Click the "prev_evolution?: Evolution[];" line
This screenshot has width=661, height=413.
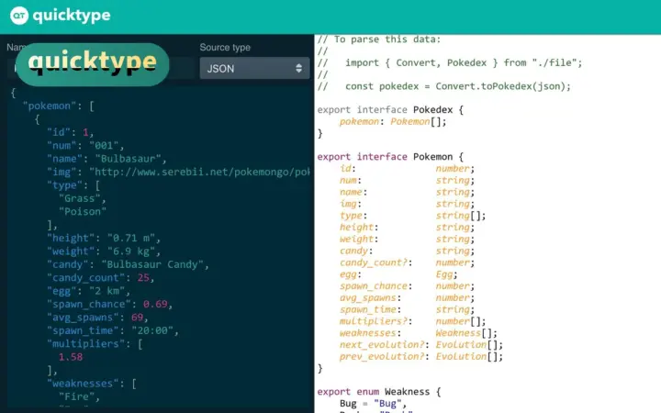pos(421,356)
